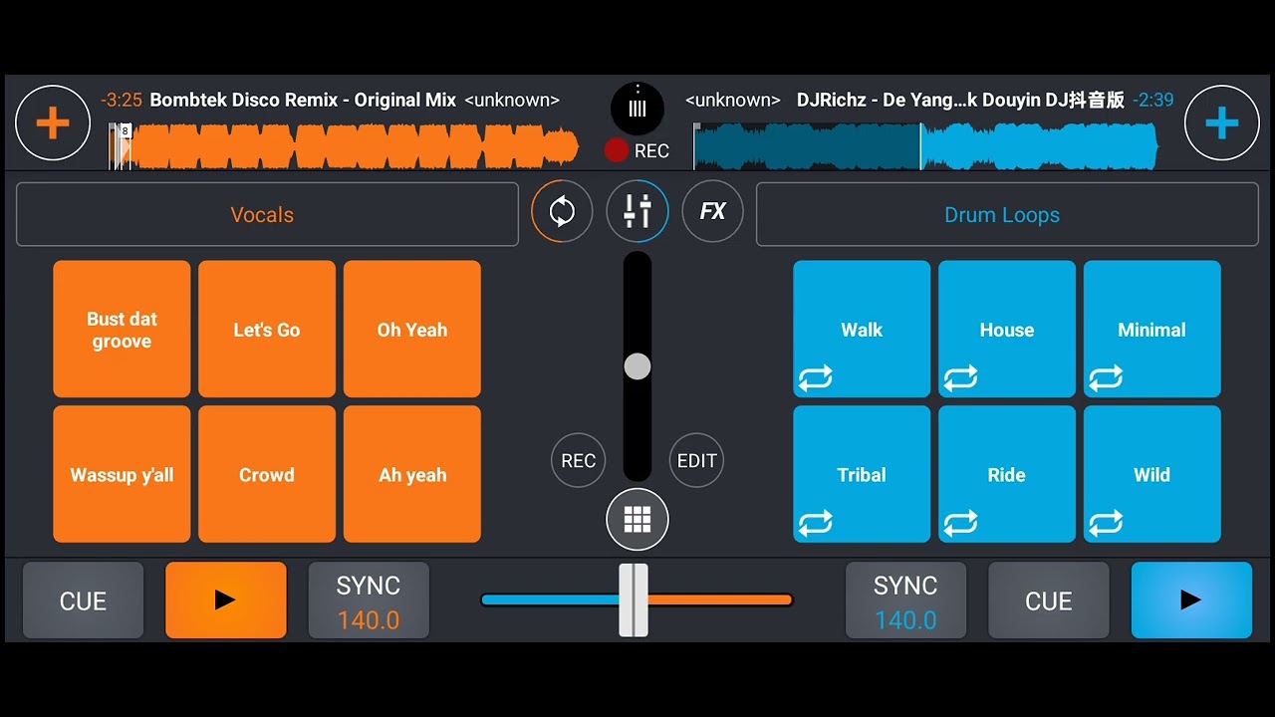Play the Tribal drum loop pad
Viewport: 1275px width, 717px height.
pos(862,474)
